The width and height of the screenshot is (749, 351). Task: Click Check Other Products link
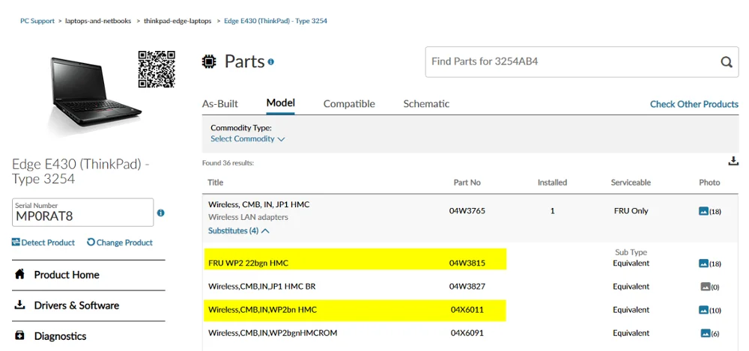coord(694,104)
